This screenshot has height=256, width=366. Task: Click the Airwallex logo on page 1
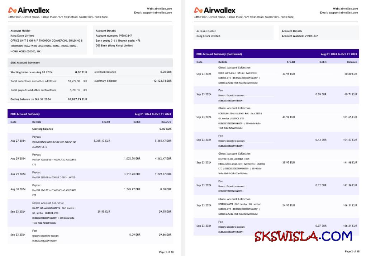click(29, 10)
